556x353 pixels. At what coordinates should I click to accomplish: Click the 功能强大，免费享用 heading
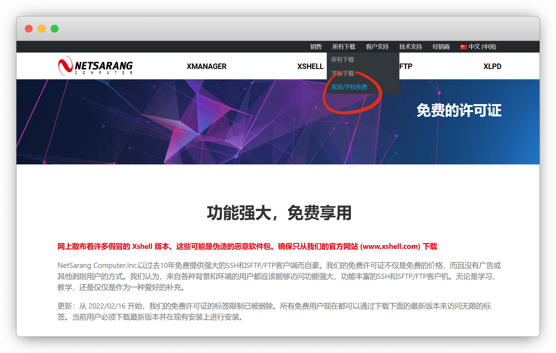click(x=279, y=213)
